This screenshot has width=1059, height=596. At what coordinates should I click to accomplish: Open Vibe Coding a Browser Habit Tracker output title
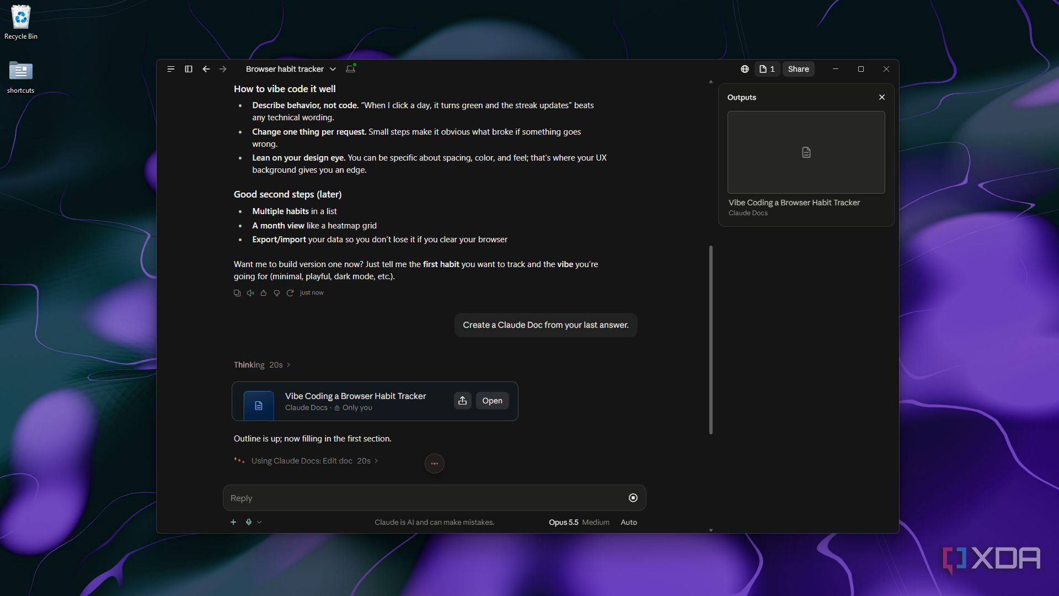794,203
